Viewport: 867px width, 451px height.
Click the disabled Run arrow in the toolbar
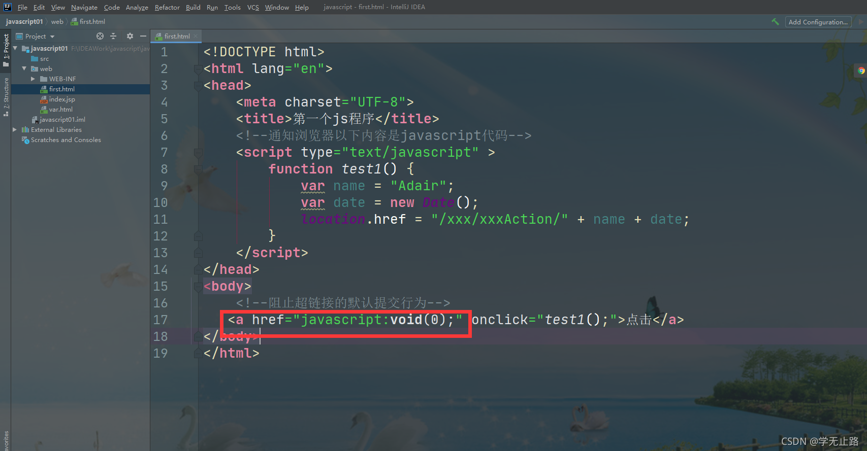click(x=860, y=22)
